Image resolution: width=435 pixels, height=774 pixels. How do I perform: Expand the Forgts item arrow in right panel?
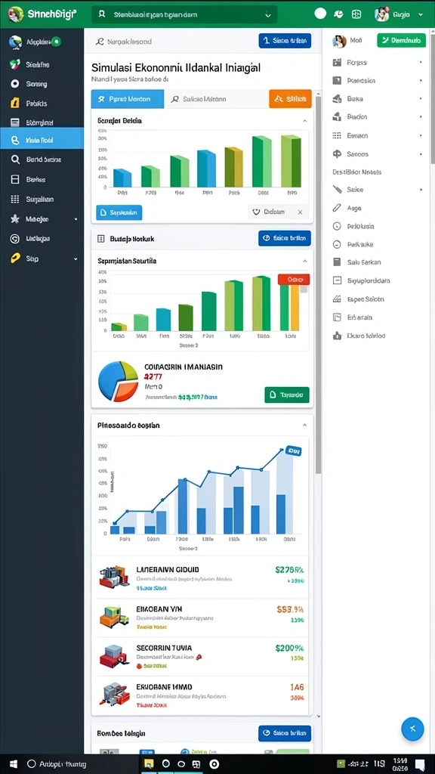coord(421,62)
